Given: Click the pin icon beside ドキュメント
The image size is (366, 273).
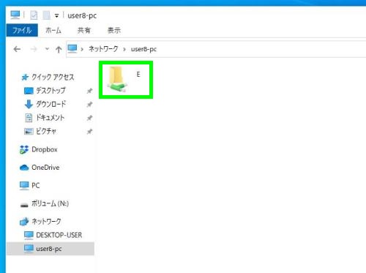Looking at the screenshot, I should (x=89, y=118).
